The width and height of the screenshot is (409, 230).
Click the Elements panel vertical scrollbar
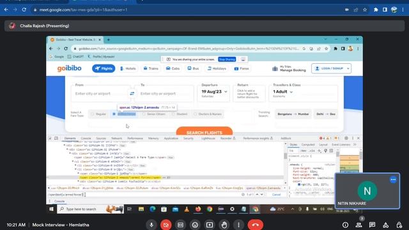pos(286,163)
